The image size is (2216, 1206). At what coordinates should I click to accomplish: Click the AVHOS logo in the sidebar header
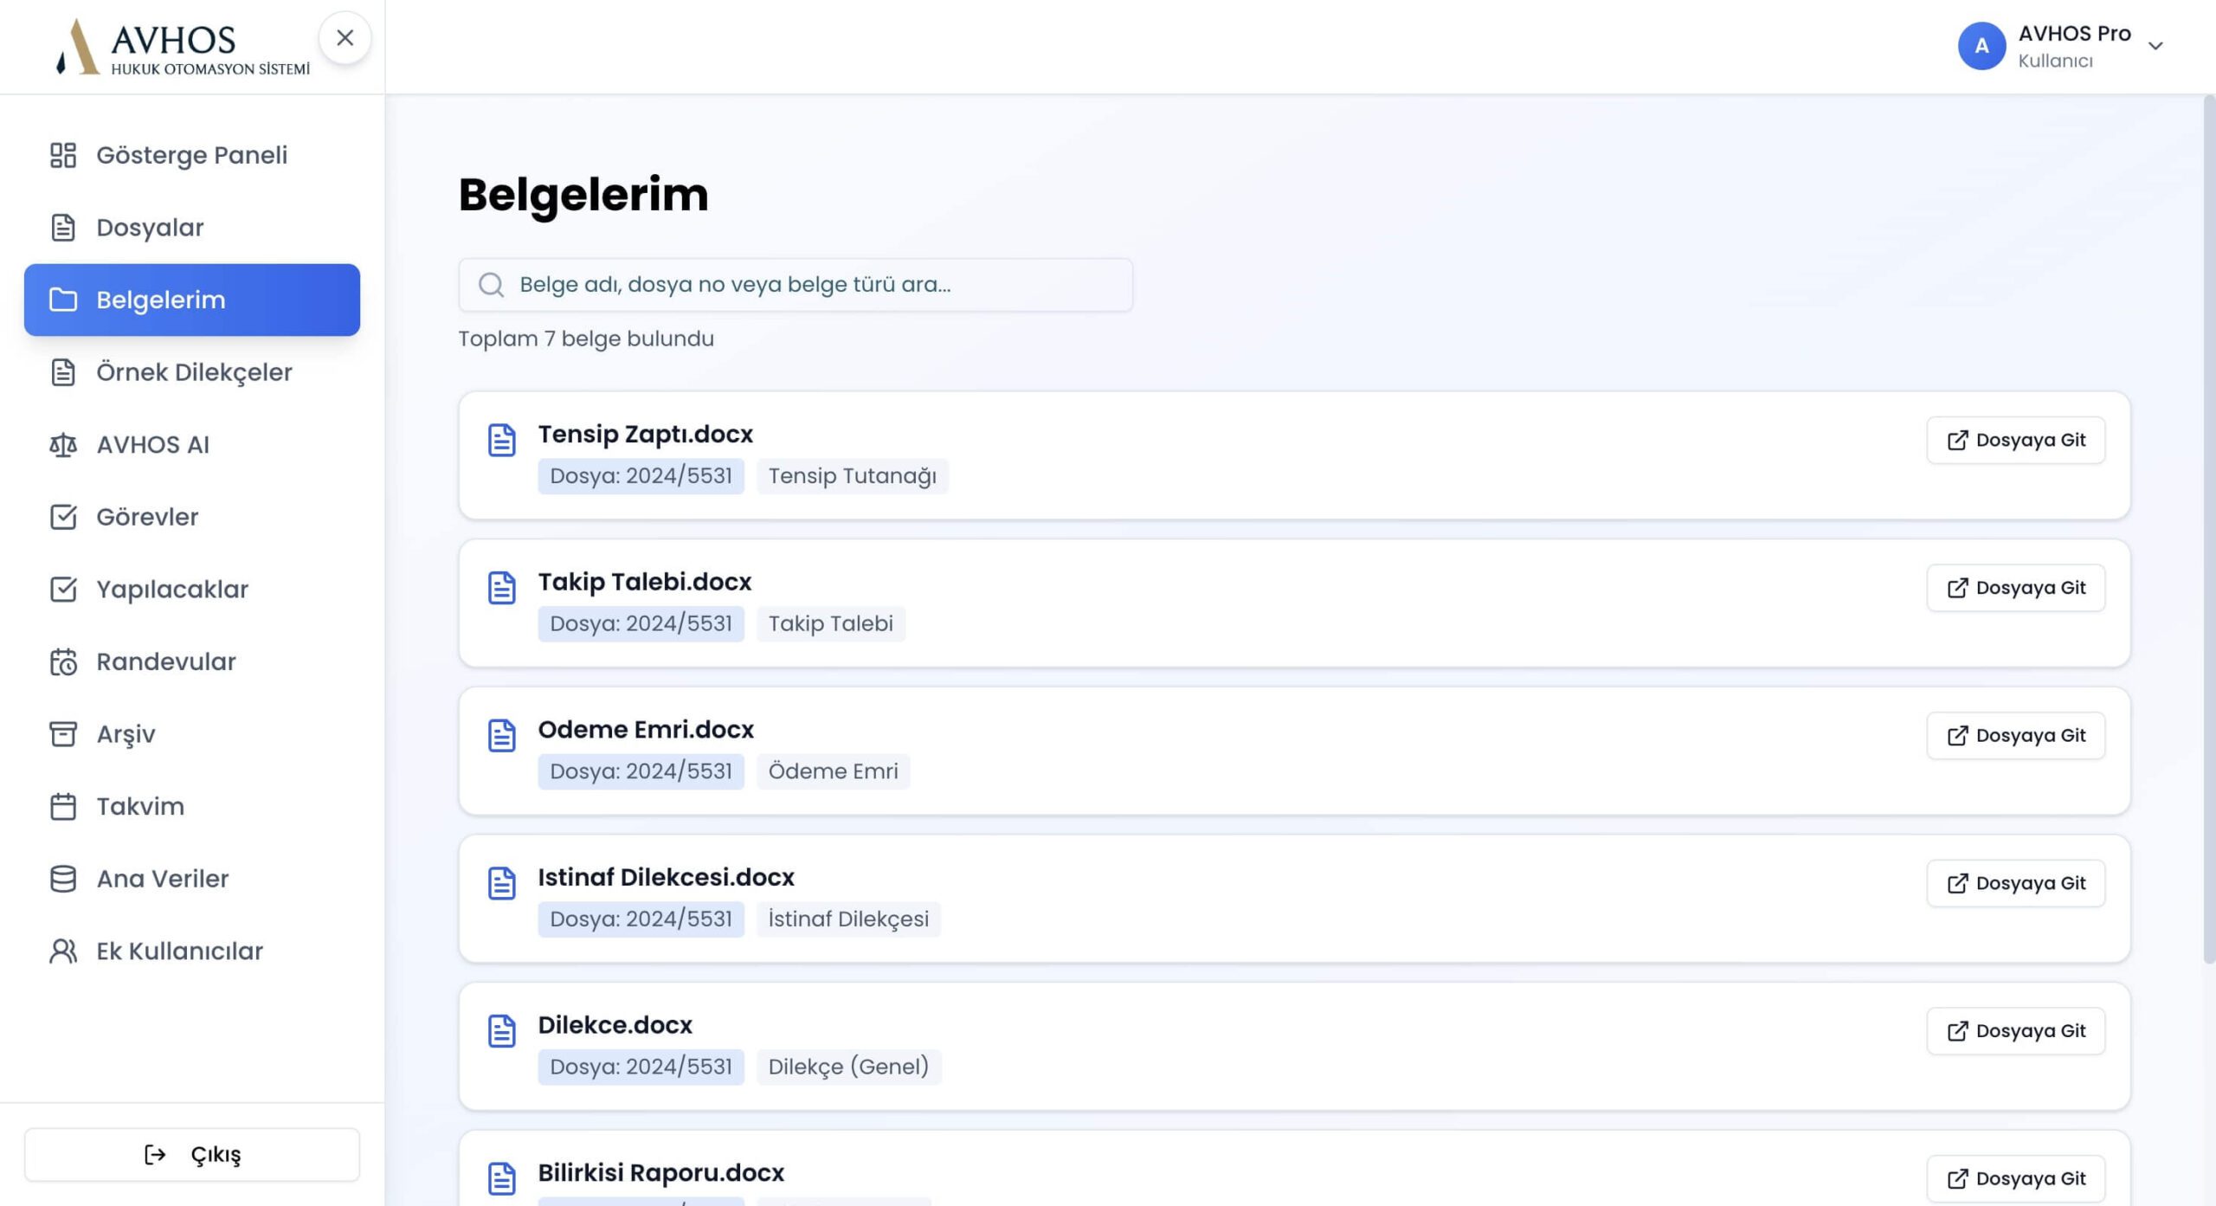pos(182,48)
